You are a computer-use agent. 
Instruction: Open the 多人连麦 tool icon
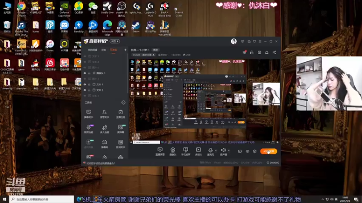click(105, 129)
